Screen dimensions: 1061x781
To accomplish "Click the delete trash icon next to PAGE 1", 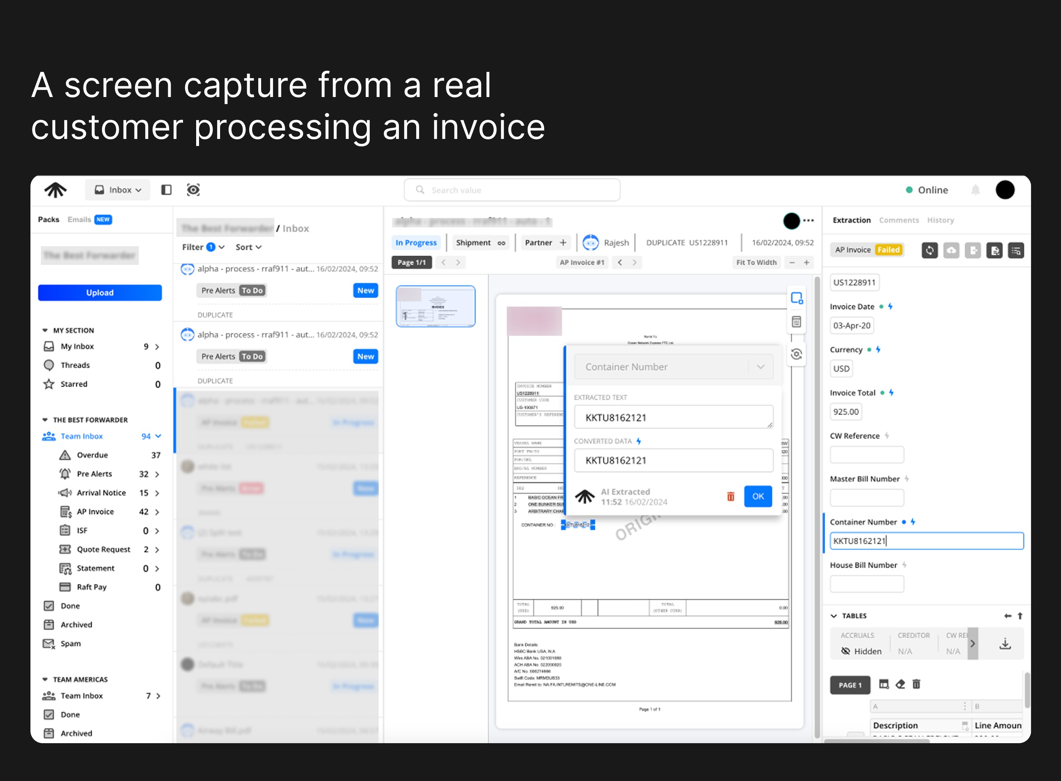I will point(916,684).
